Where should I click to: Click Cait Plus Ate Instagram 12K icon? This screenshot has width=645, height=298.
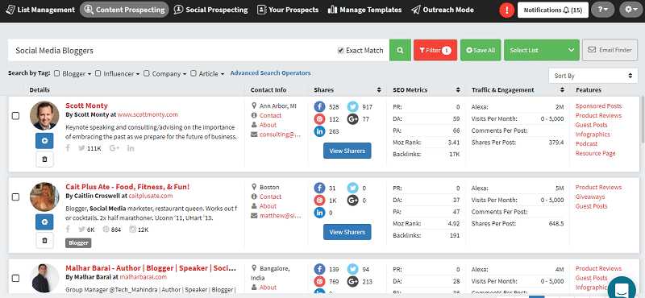tap(132, 230)
